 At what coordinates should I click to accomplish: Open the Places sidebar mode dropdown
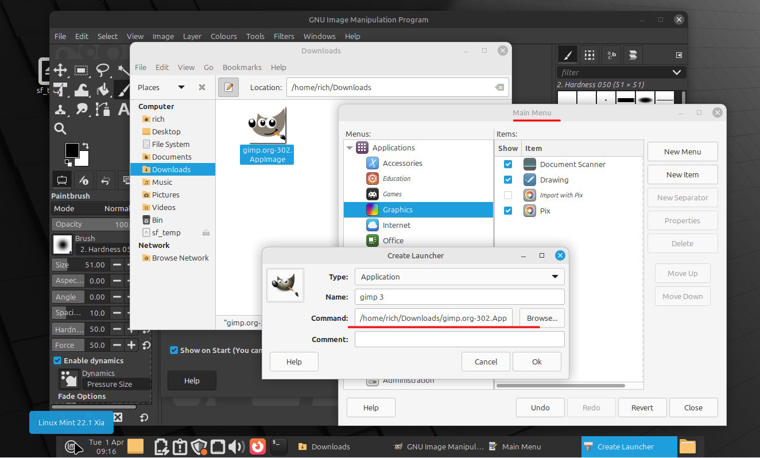click(x=181, y=87)
